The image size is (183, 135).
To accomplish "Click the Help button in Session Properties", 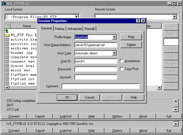I will pyautogui.click(x=134, y=97).
